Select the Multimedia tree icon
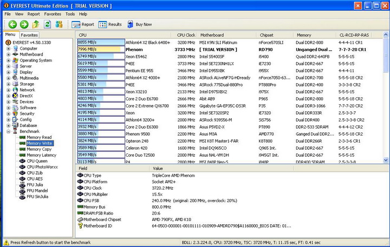Screen dimensions: 390x247 point(15,78)
